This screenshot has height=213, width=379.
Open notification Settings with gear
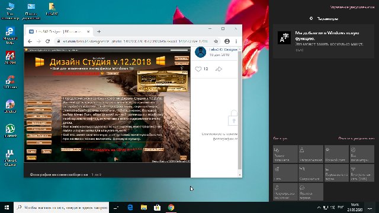pyautogui.click(x=324, y=18)
